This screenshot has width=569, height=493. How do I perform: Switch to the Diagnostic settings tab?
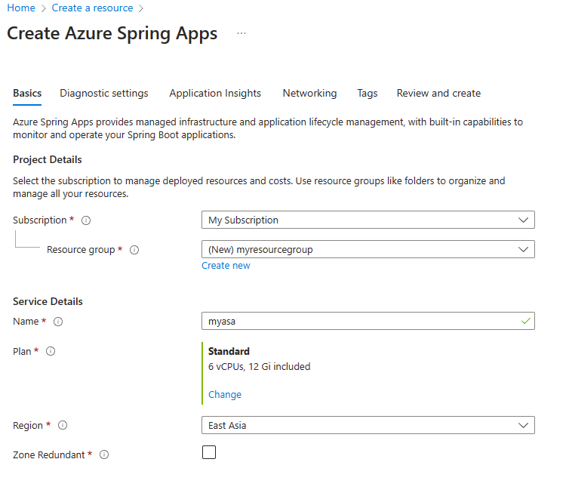point(104,94)
